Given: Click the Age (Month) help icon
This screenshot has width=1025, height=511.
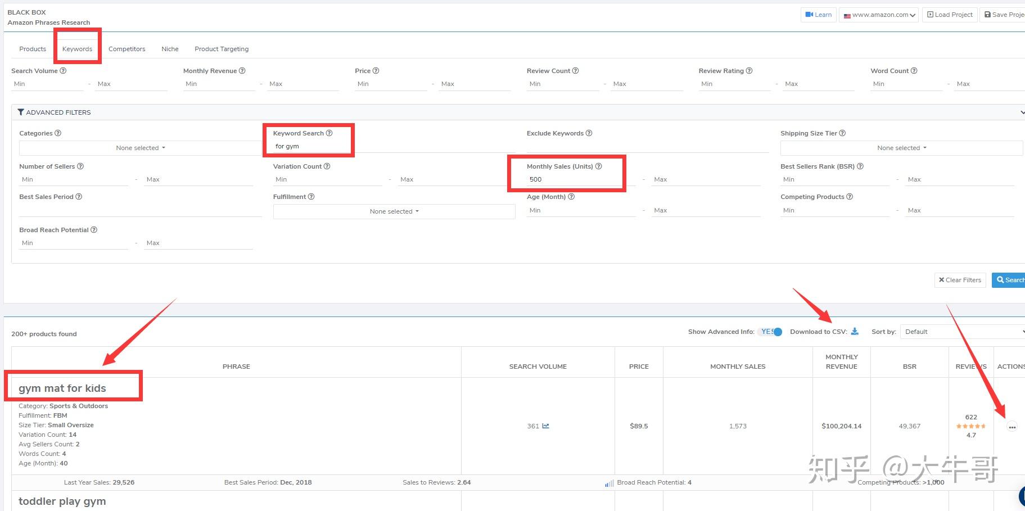Looking at the screenshot, I should (x=571, y=197).
